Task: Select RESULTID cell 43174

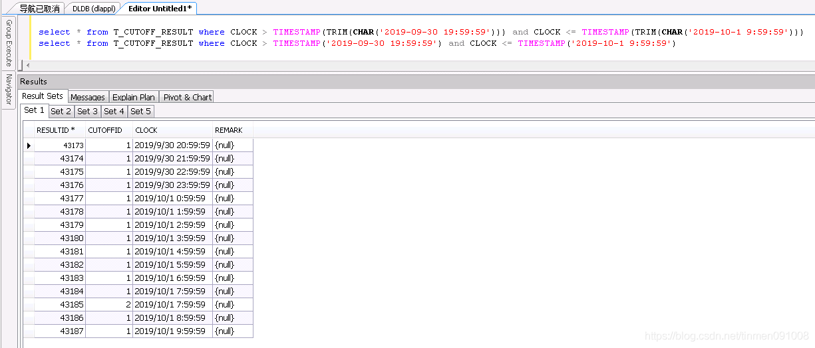Action: tap(60, 158)
